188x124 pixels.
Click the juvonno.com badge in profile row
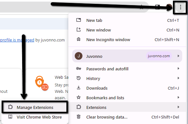point(159,56)
